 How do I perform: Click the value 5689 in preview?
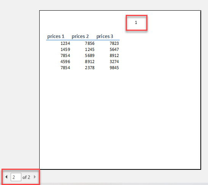point(90,55)
